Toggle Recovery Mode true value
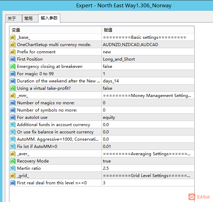Screen dimensions: 213x202 click(x=148, y=161)
